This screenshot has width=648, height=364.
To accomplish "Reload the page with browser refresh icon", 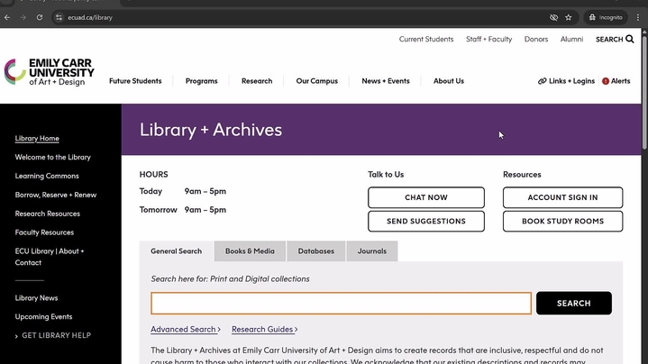I will click(40, 17).
